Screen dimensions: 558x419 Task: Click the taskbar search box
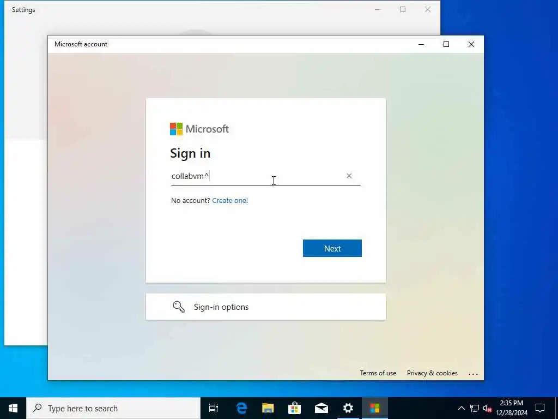(x=113, y=408)
